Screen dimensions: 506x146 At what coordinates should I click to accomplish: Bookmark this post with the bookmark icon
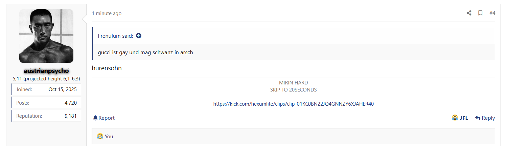(480, 13)
